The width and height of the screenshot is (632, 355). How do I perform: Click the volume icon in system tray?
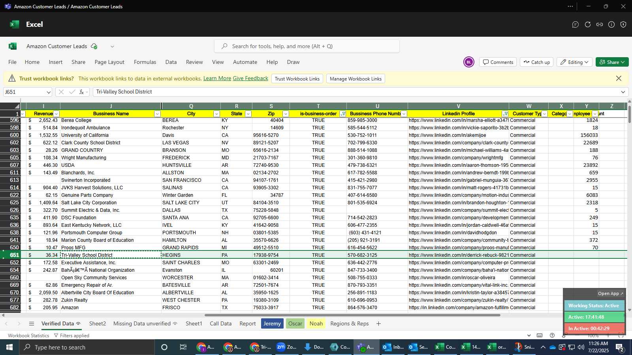tap(581, 348)
